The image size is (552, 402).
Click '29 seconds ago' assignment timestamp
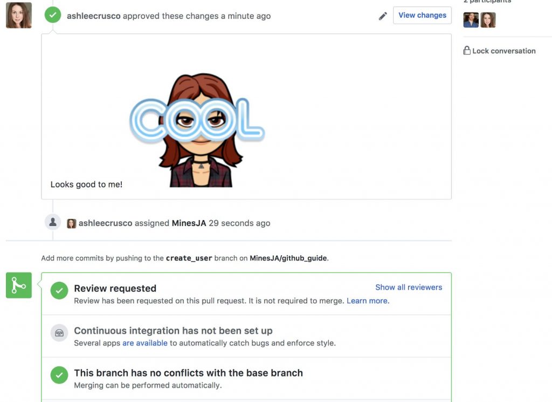tap(239, 223)
